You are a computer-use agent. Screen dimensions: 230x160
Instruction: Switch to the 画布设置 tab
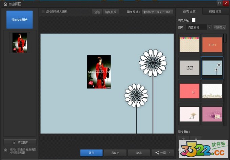click(x=189, y=12)
